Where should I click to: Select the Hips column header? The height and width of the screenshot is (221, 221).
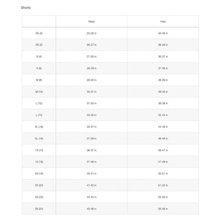point(163,21)
